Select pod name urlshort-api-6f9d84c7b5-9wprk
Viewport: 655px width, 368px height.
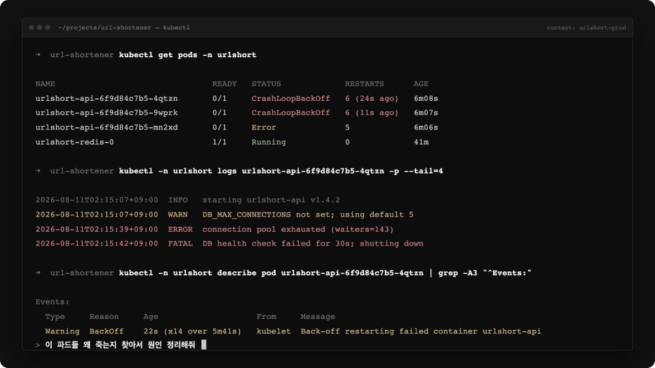pos(106,112)
